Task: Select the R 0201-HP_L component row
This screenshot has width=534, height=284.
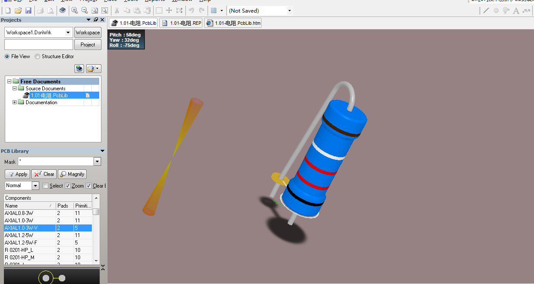Action: pos(48,250)
